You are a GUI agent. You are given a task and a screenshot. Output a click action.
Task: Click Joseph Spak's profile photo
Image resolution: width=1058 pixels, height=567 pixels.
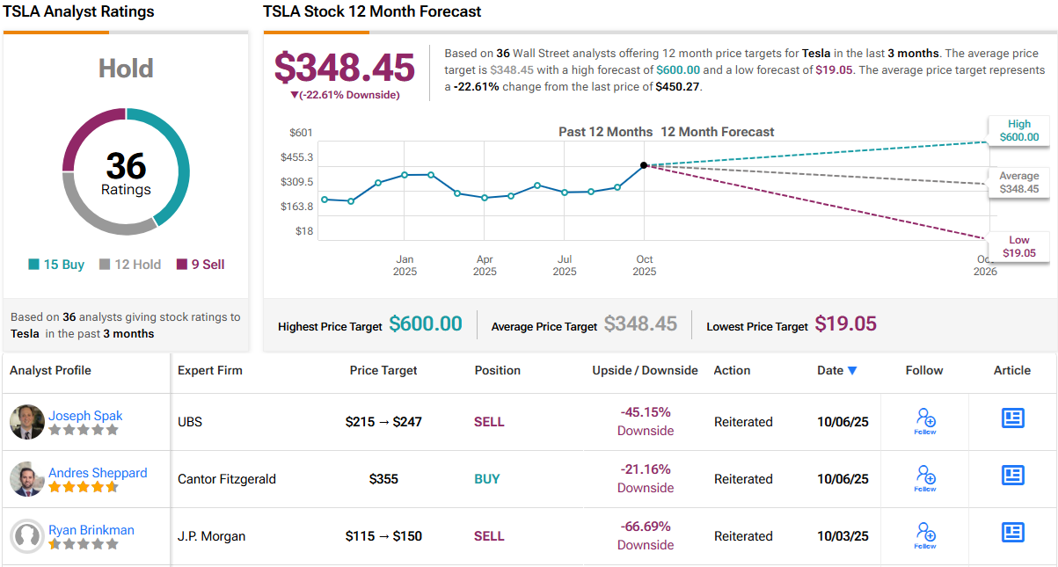click(27, 422)
